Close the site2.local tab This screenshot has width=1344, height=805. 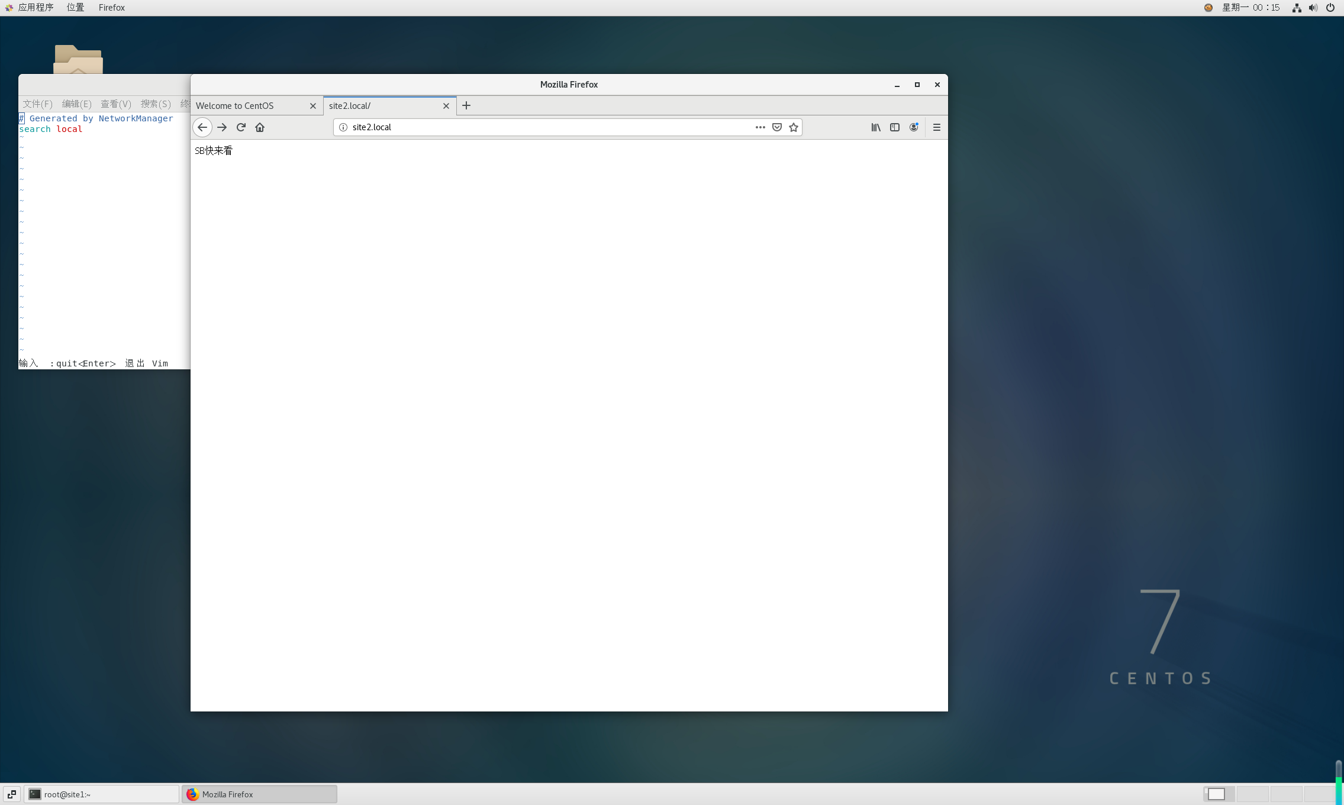446,106
